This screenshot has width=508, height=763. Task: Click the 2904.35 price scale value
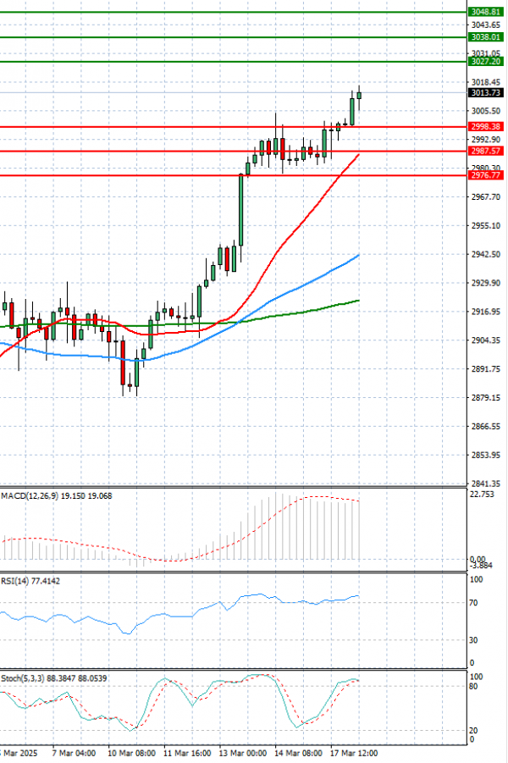pyautogui.click(x=486, y=340)
